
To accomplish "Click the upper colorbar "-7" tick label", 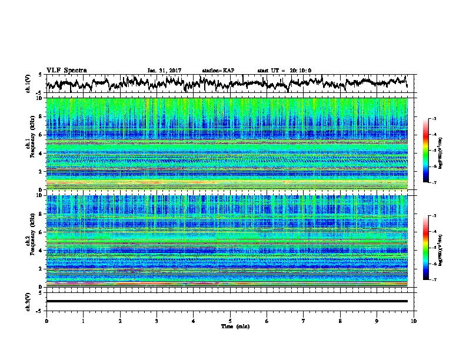I will [x=434, y=182].
